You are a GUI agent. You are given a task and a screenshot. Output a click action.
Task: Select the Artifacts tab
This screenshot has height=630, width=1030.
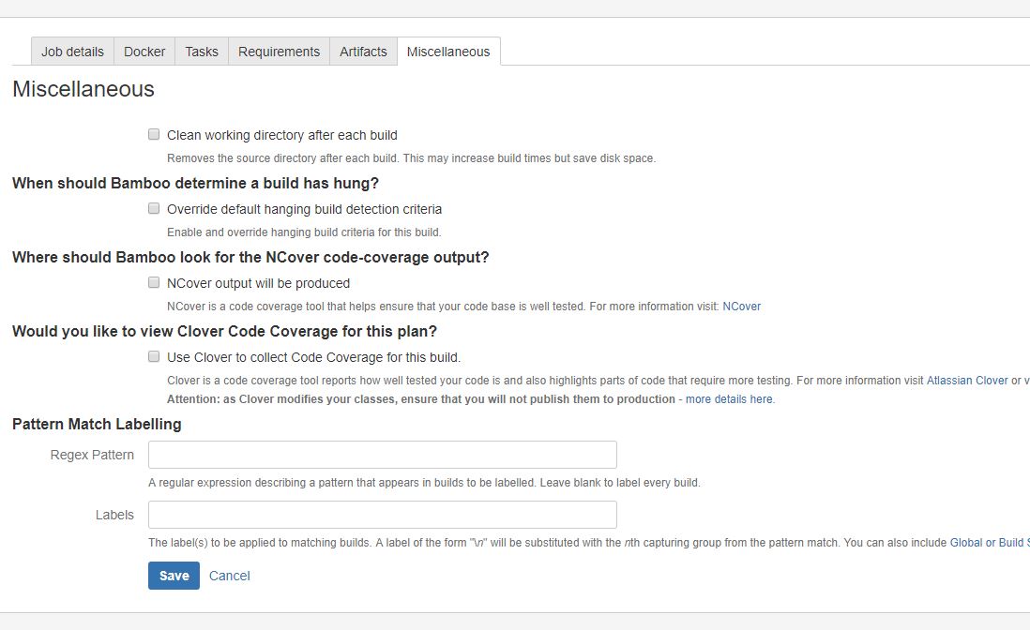point(363,52)
